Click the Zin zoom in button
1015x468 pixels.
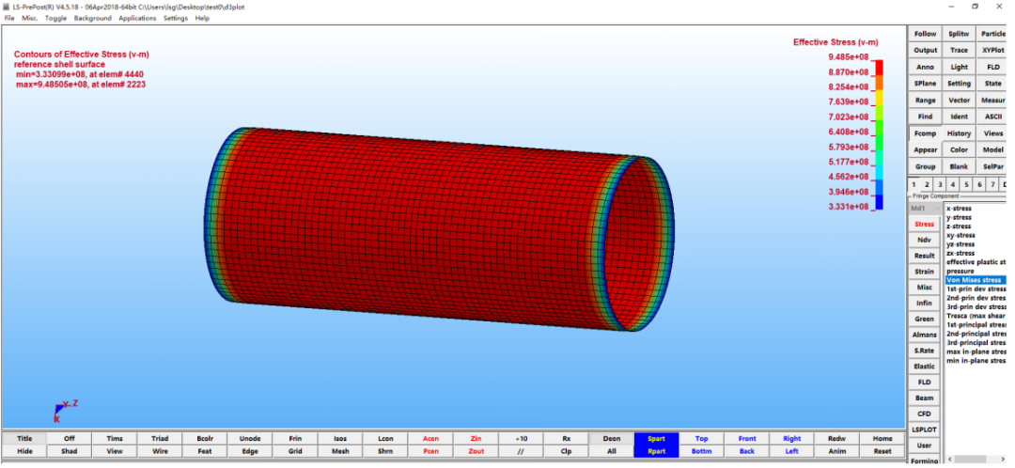pos(476,438)
